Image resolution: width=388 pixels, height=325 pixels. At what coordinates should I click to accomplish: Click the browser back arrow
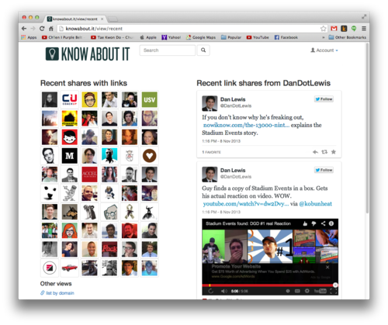pyautogui.click(x=24, y=29)
